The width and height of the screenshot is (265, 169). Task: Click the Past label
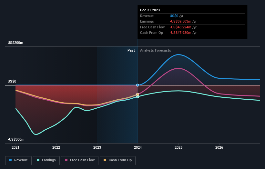pyautogui.click(x=131, y=50)
